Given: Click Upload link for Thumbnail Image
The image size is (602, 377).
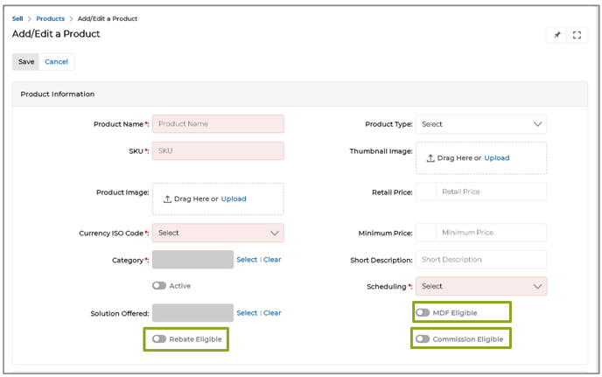Looking at the screenshot, I should 496,158.
